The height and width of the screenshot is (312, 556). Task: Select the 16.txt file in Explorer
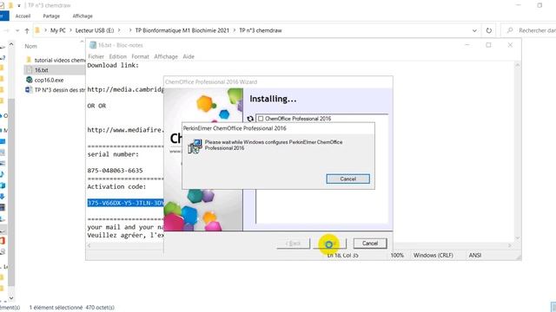click(41, 70)
